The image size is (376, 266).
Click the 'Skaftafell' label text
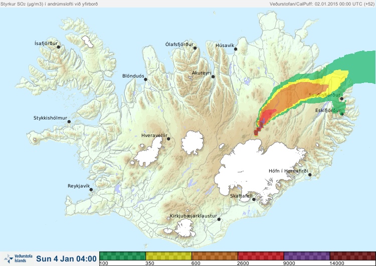tap(241, 196)
